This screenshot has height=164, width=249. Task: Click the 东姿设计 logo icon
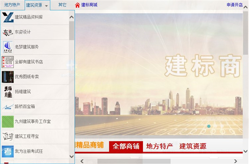[8, 32]
